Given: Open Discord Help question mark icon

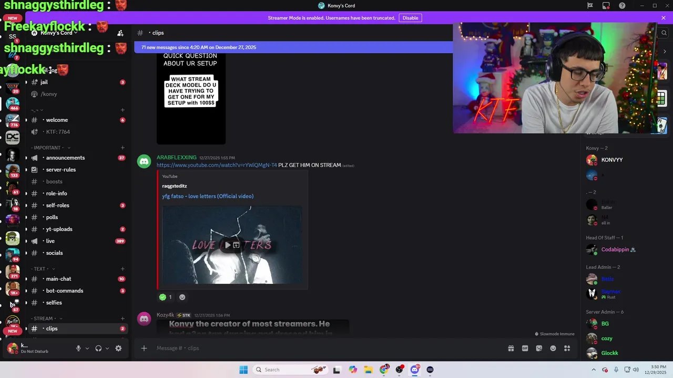Looking at the screenshot, I should pyautogui.click(x=623, y=6).
